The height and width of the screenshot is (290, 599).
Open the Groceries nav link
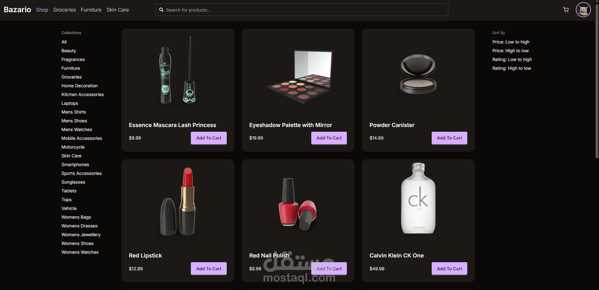coord(64,10)
